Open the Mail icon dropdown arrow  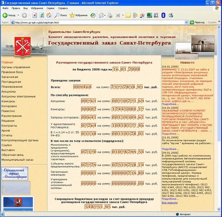105,15
